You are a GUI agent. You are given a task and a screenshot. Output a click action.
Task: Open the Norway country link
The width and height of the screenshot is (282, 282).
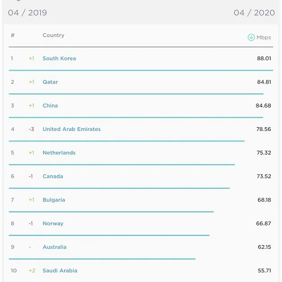pos(53,224)
